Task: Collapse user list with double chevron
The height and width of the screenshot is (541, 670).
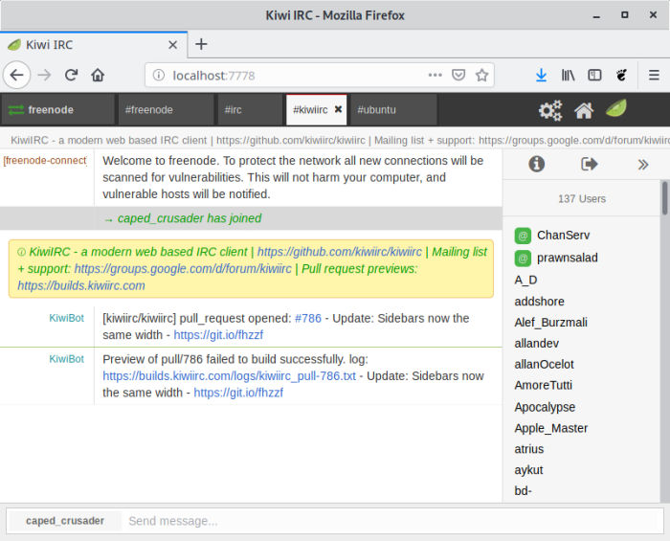Action: point(642,165)
